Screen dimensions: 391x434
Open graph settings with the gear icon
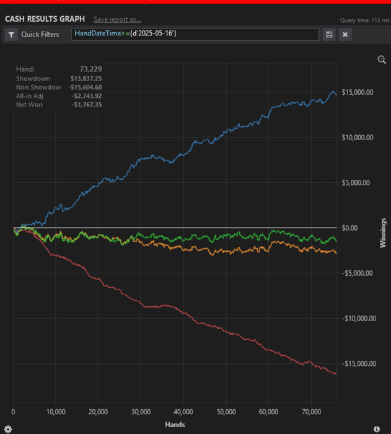(8, 428)
